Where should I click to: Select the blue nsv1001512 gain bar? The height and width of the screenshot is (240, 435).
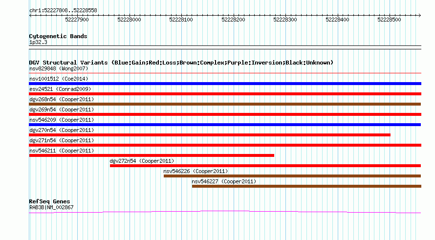click(225, 84)
